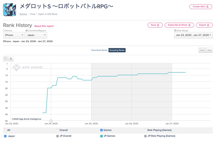Screen dimensions: 215x142
Task: Switch to the Download Ranks tab
Action: [99, 50]
